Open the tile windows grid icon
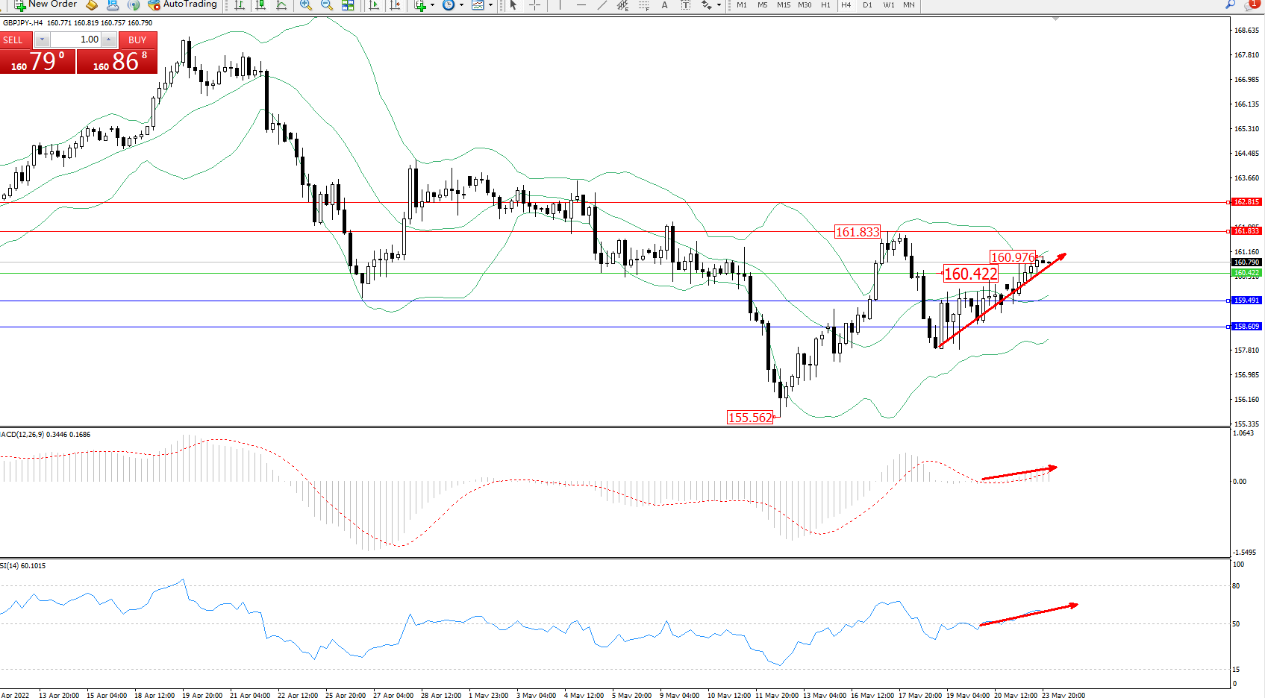This screenshot has height=698, width=1265. (348, 5)
